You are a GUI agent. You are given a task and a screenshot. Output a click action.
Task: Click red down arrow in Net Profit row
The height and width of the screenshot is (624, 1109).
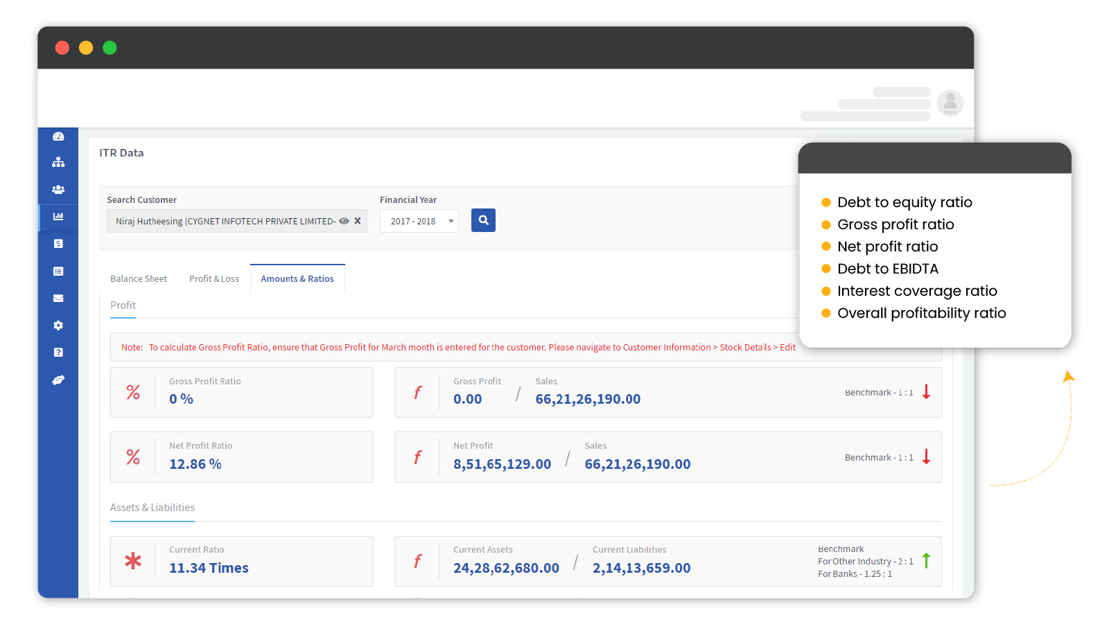(x=926, y=457)
